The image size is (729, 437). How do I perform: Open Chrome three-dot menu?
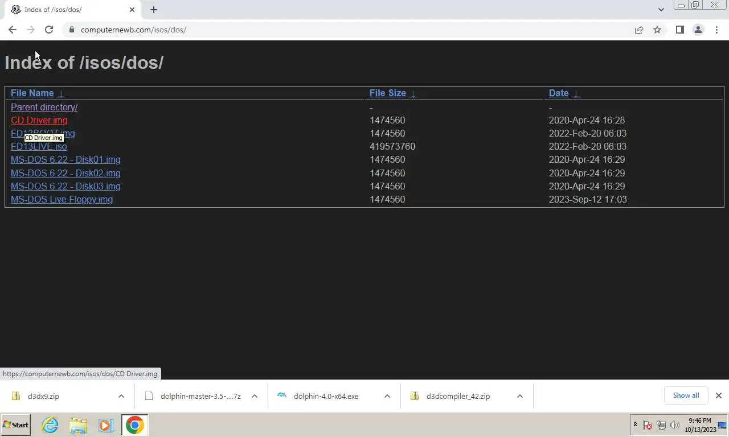(x=716, y=30)
